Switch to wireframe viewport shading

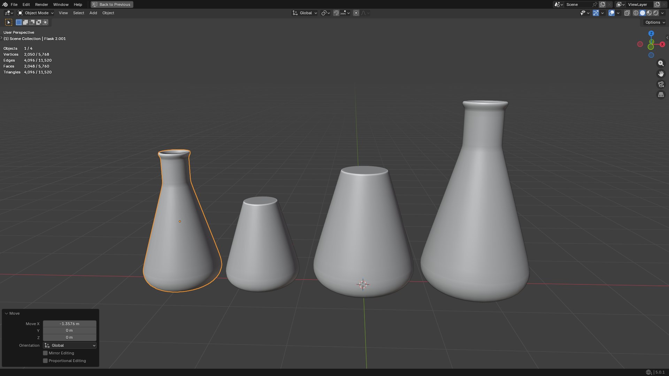point(636,13)
